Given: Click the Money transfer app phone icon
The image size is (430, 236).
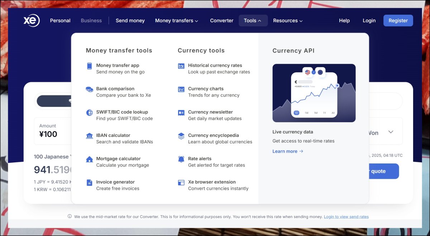Looking at the screenshot, I should coord(89,66).
